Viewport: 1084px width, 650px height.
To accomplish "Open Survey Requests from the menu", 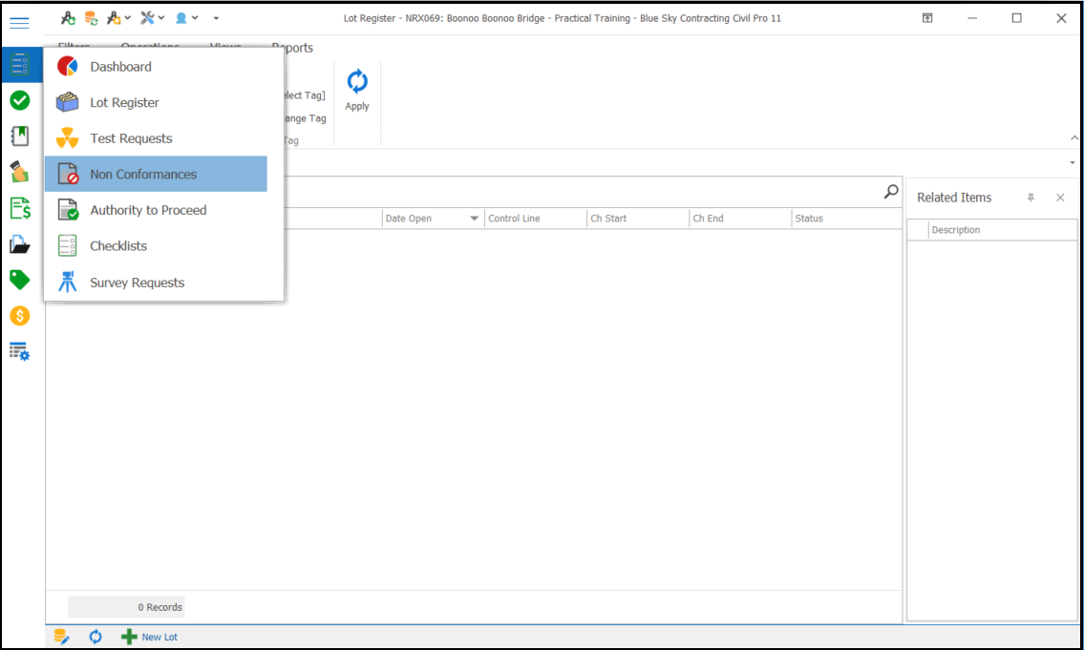I will (137, 283).
